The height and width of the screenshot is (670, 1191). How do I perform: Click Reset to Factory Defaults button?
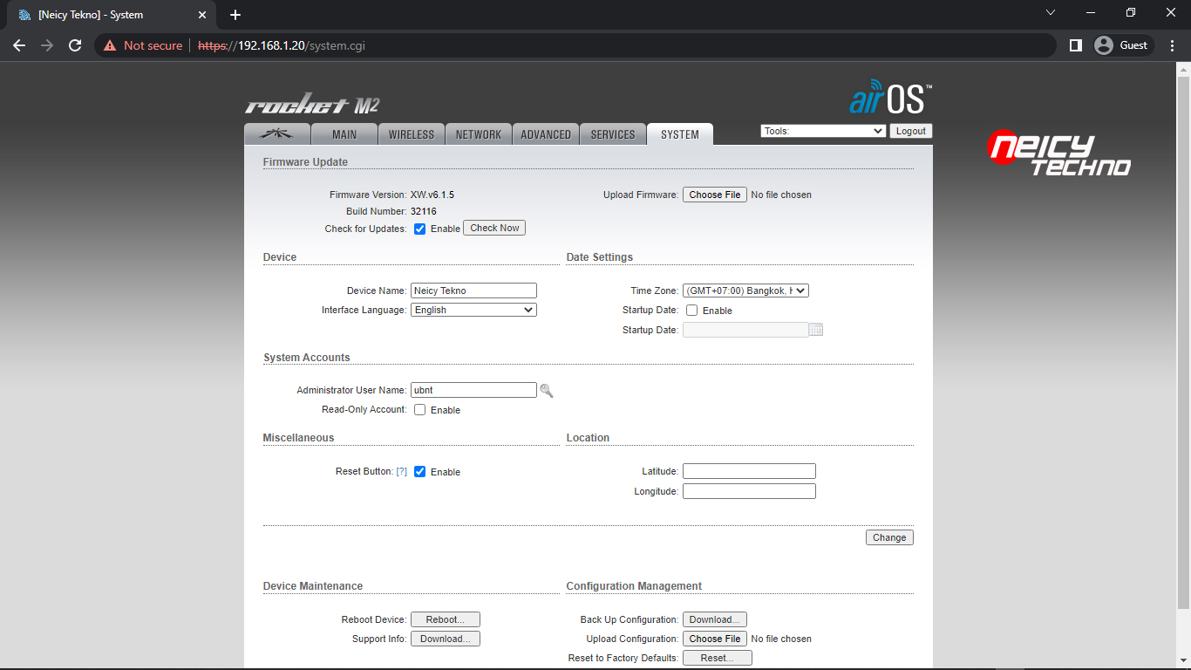tap(718, 658)
